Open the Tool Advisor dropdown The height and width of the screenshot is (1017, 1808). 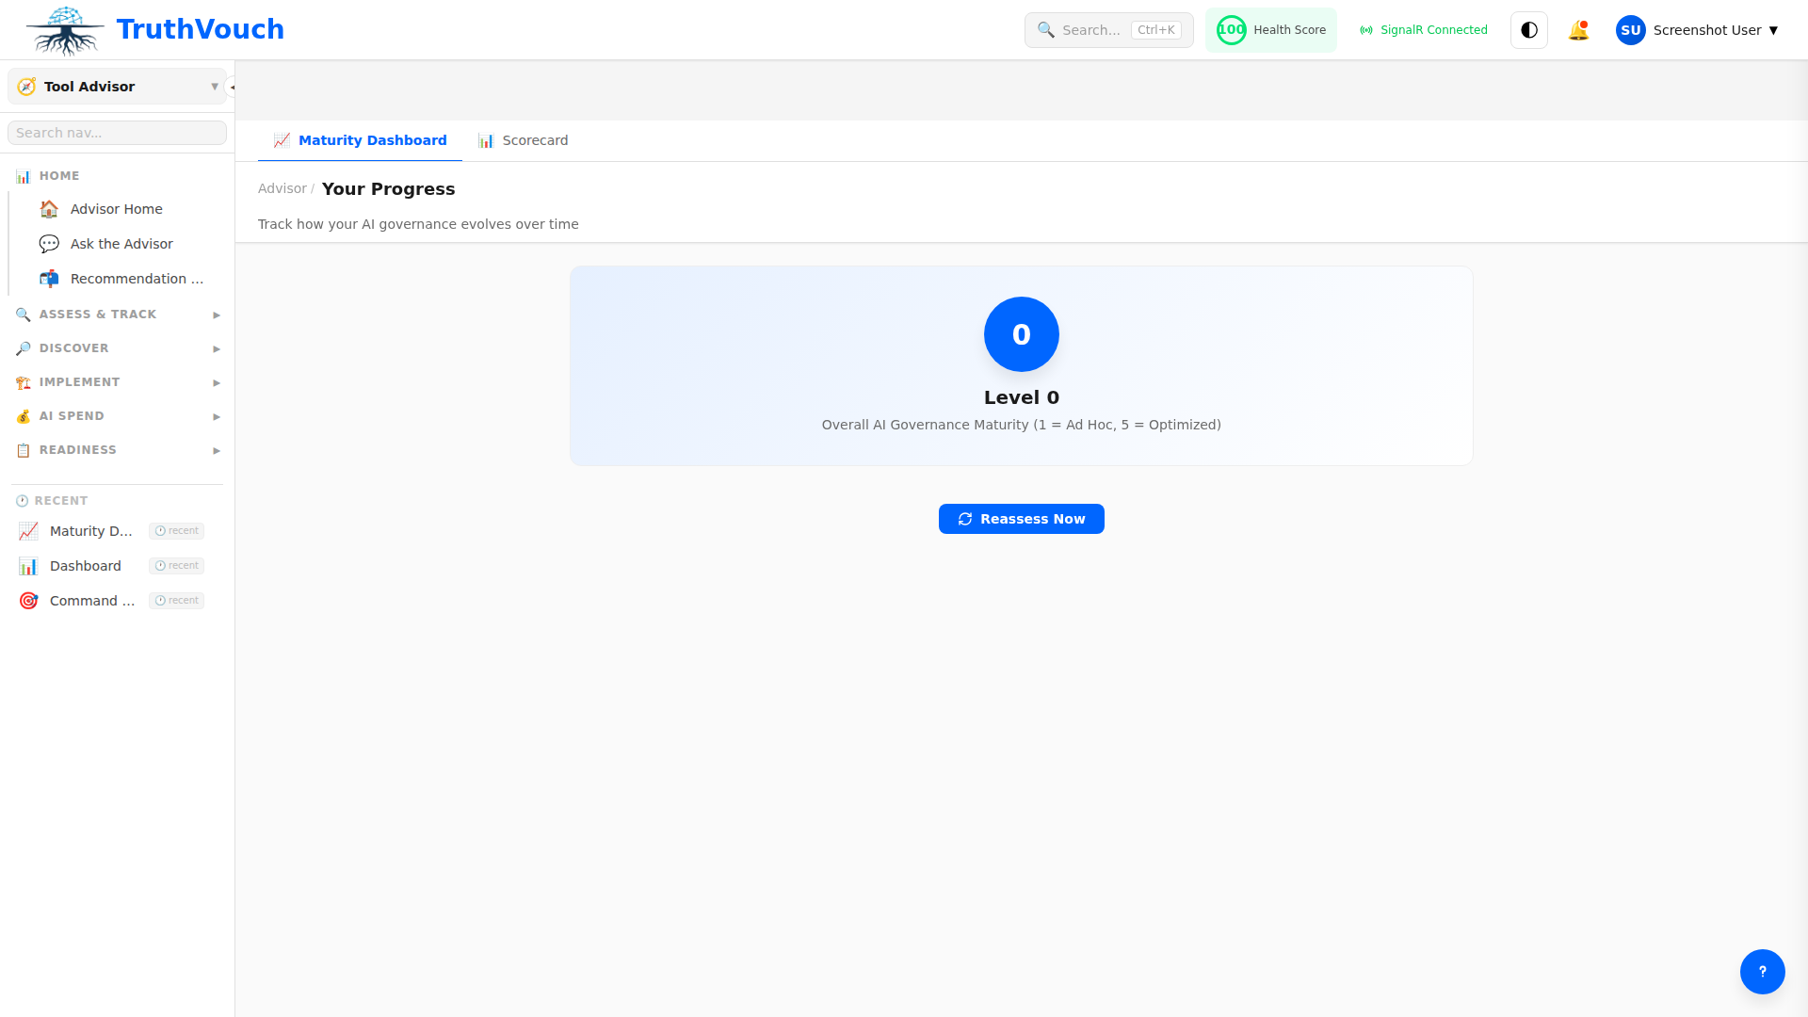(x=117, y=87)
